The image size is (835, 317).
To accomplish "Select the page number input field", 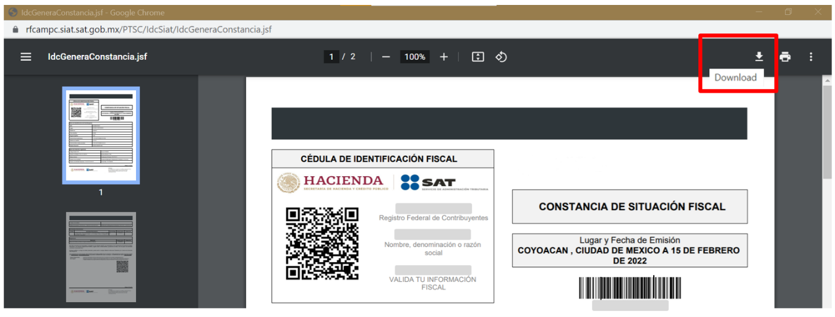I will point(332,57).
